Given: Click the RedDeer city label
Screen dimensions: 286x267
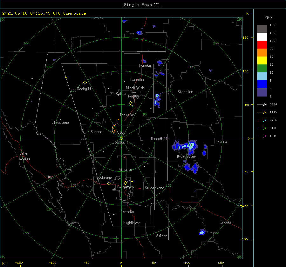Looking at the screenshot, I should 135,96.
